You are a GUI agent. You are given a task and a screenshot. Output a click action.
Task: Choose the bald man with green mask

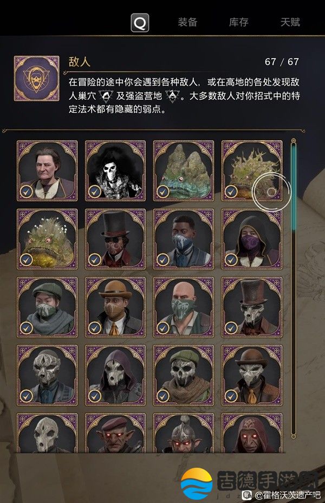[x=184, y=307]
